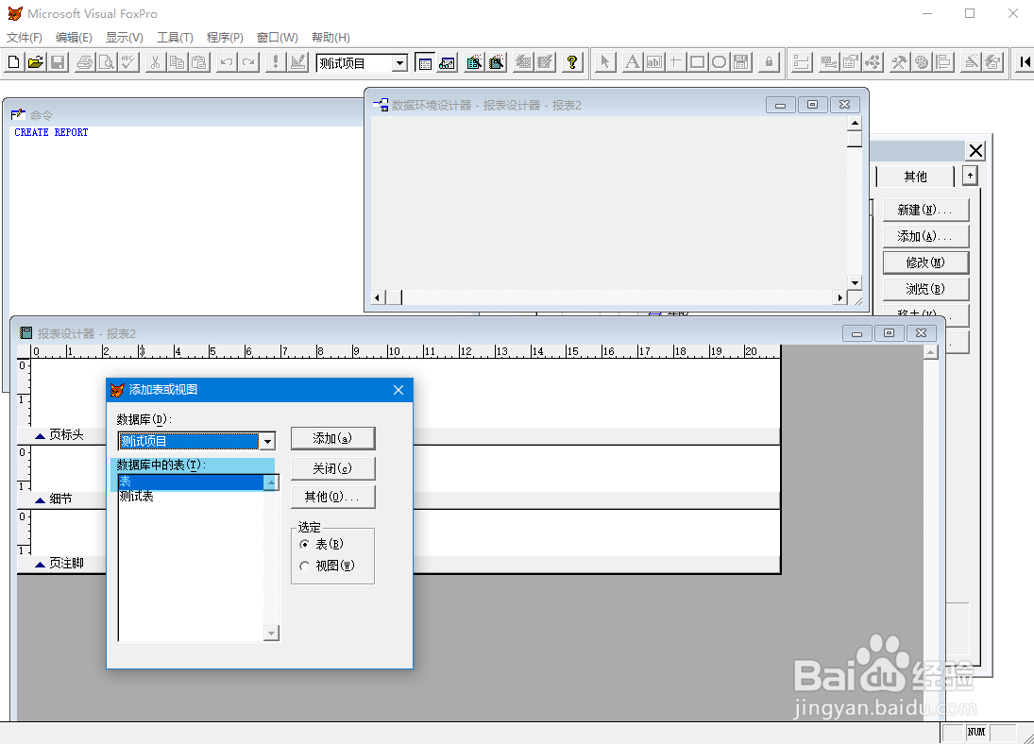The width and height of the screenshot is (1034, 744).
Task: Click the Print toolbar icon
Action: [x=84, y=62]
